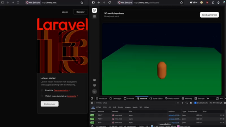Screen dimensions: 226x127
Task: Filter network requests by Fonts
Action: click(120, 107)
